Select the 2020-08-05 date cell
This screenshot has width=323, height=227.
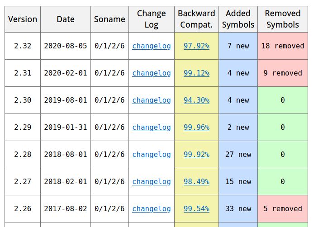click(x=66, y=46)
